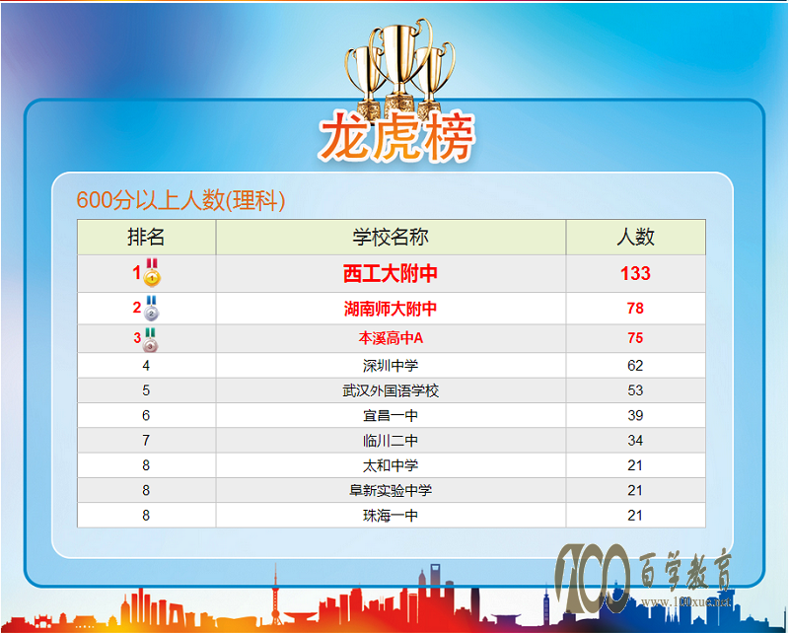789x633 pixels.
Task: Select school name 宜昌一中
Action: tap(391, 416)
